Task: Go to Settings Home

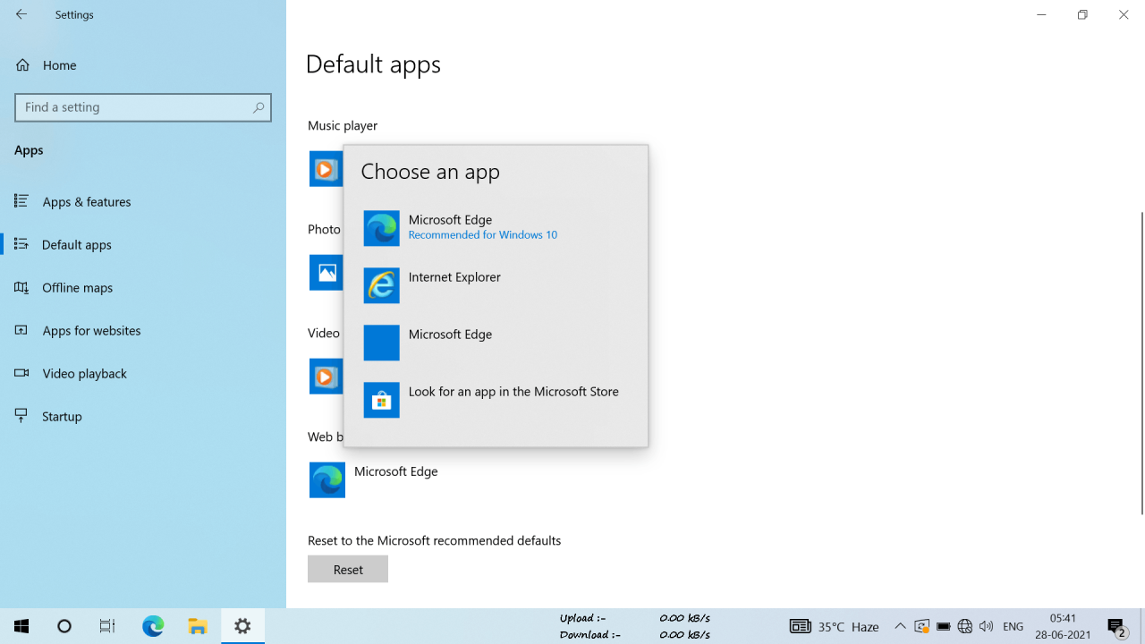Action: click(x=143, y=65)
